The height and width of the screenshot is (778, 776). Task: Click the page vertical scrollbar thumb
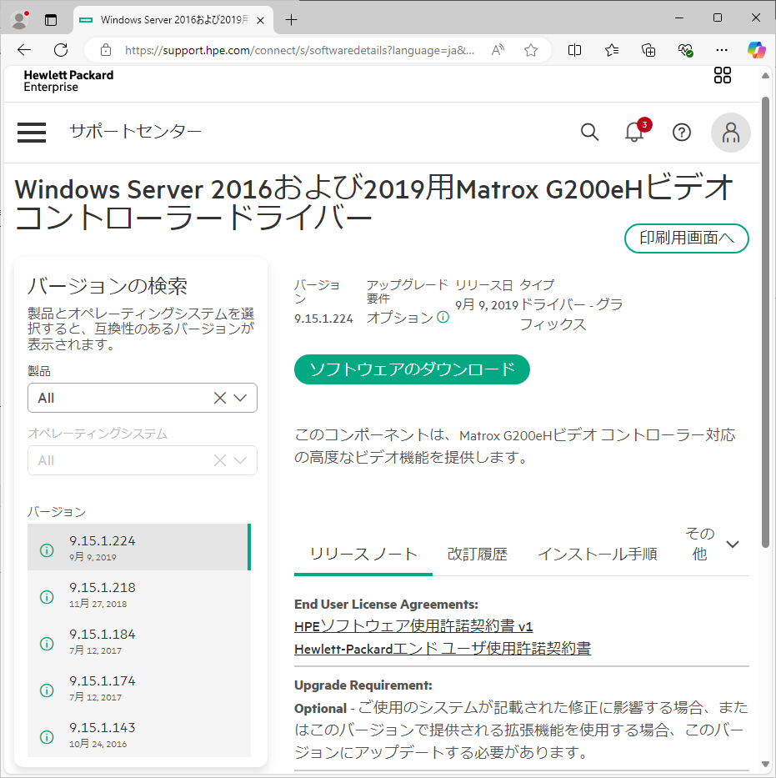click(765, 323)
